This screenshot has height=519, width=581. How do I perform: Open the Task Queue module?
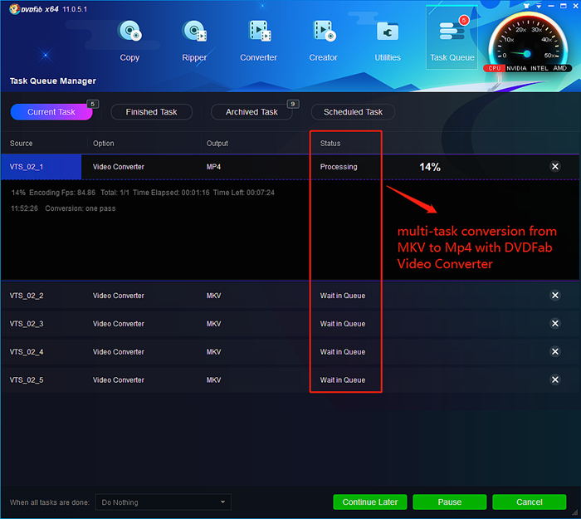click(452, 38)
